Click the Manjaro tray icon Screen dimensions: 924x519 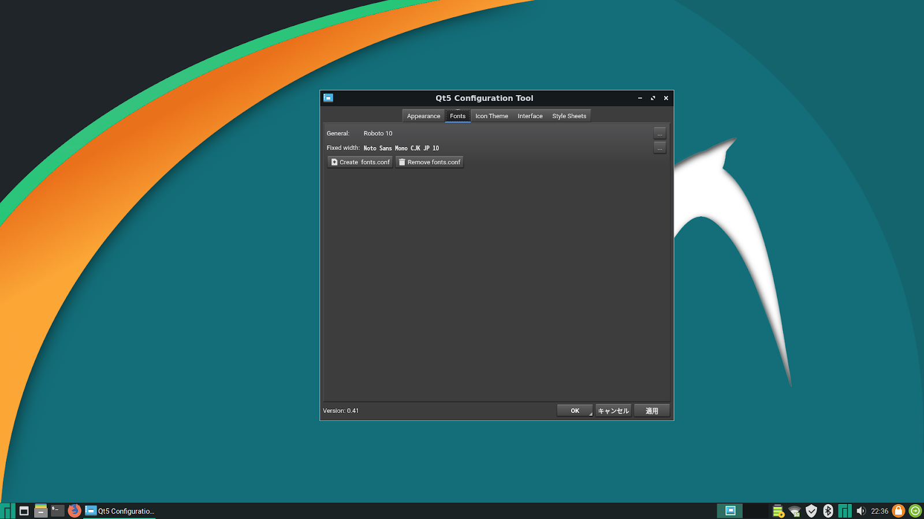(844, 511)
